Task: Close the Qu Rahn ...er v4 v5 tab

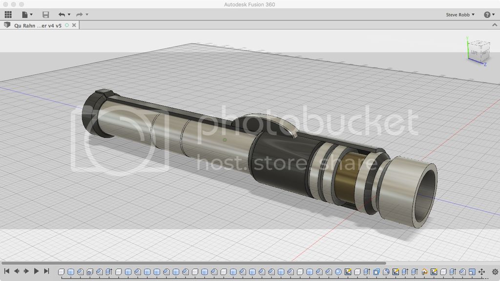Action: coord(74,25)
